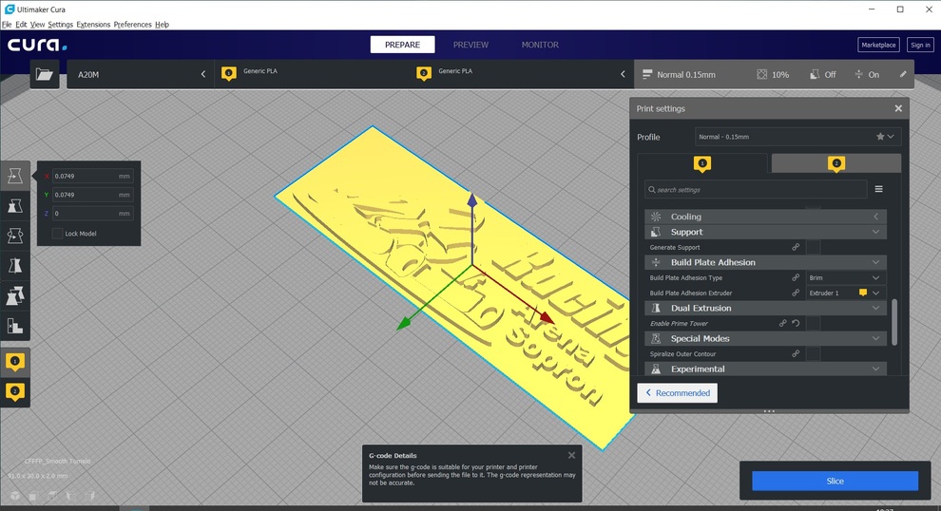Switch to the PREVIEW stage tab
The width and height of the screenshot is (941, 511).
pos(470,45)
